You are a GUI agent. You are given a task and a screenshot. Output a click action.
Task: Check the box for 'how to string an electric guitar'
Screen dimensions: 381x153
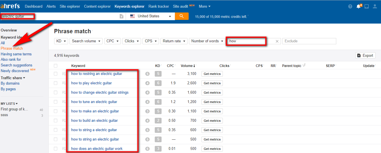[x=56, y=139]
